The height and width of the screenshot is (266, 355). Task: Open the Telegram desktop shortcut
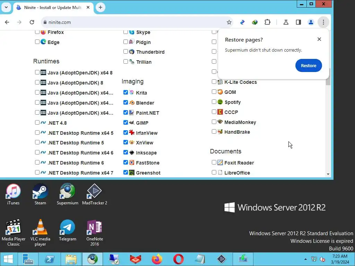pos(68,230)
